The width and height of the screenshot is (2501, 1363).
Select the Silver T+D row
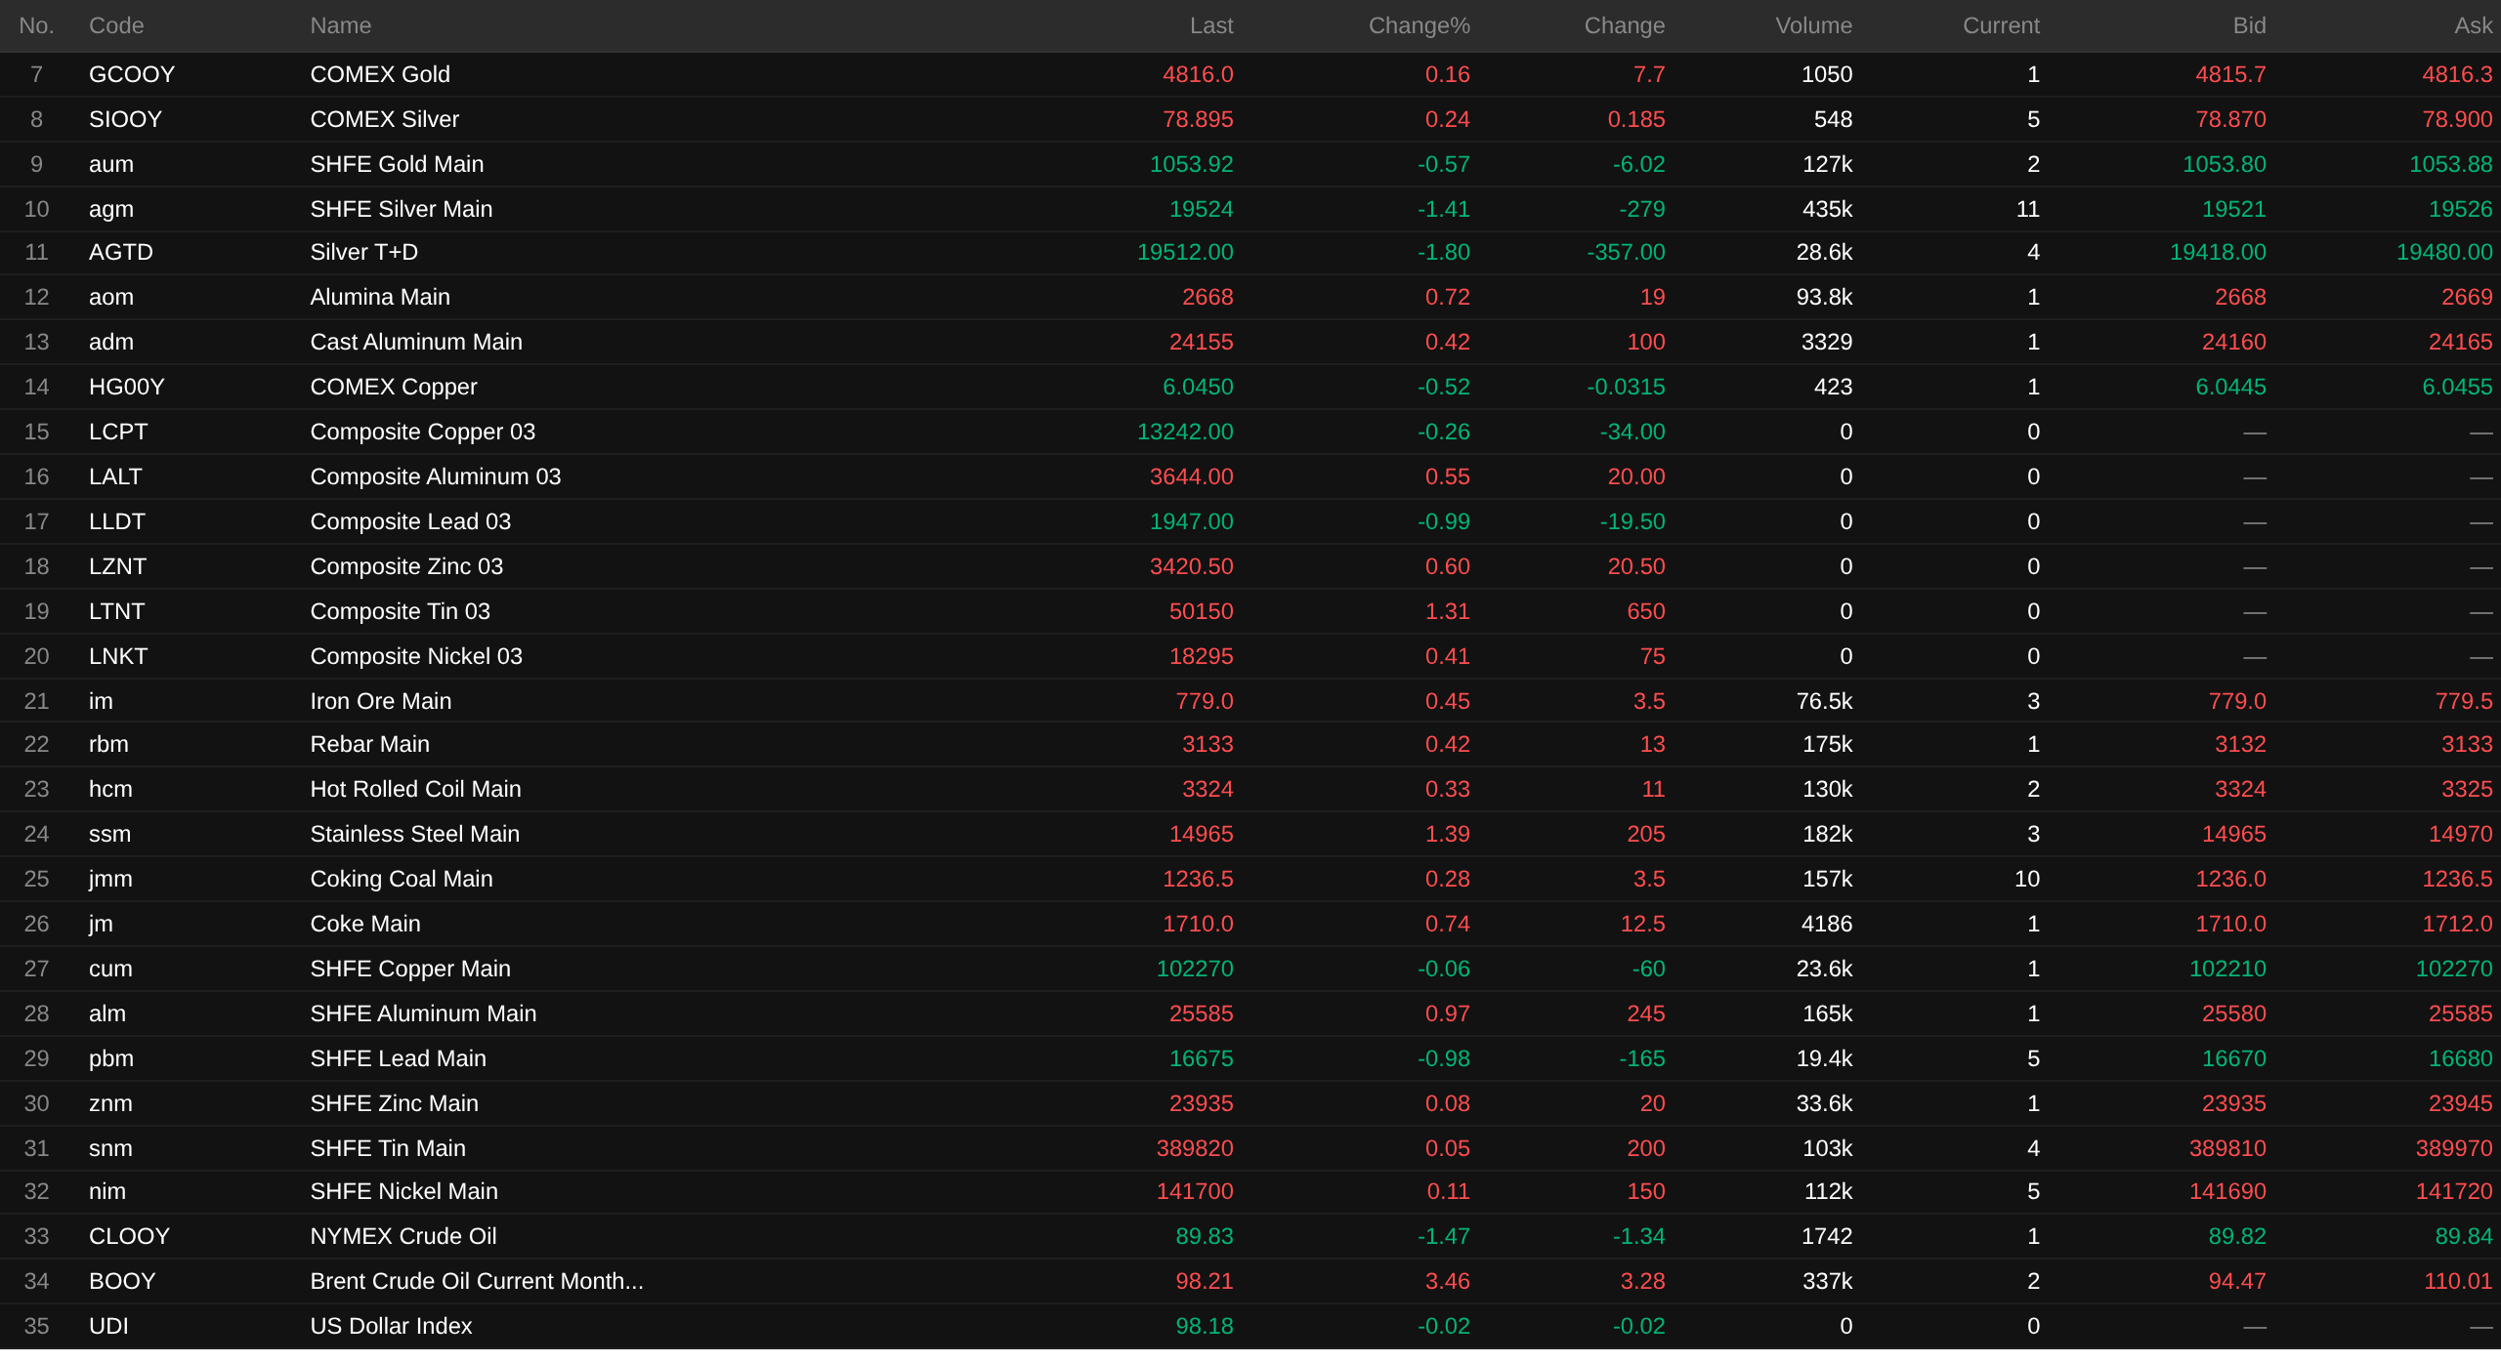[x=363, y=252]
